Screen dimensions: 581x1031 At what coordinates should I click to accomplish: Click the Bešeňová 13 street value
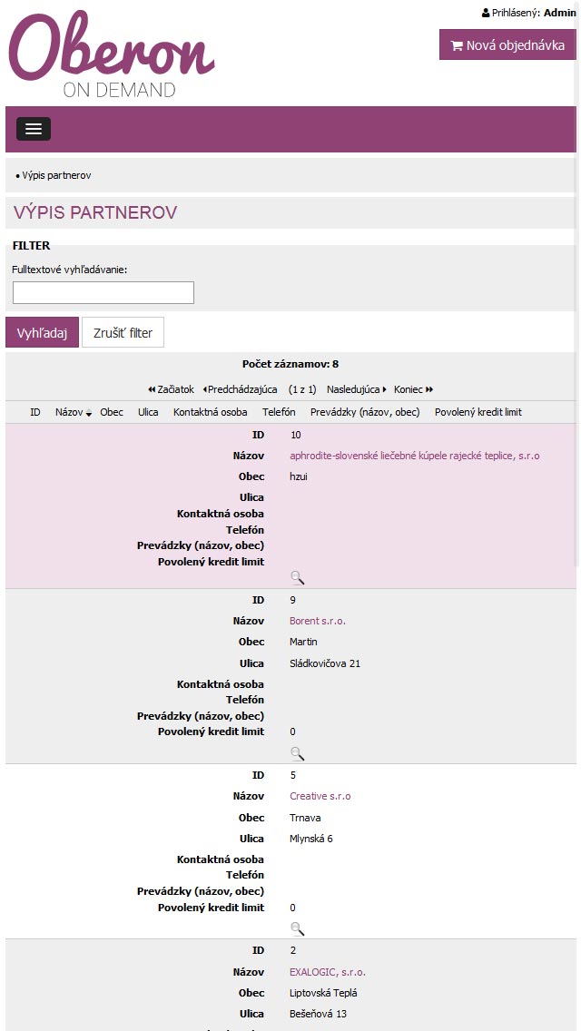pyautogui.click(x=318, y=1014)
